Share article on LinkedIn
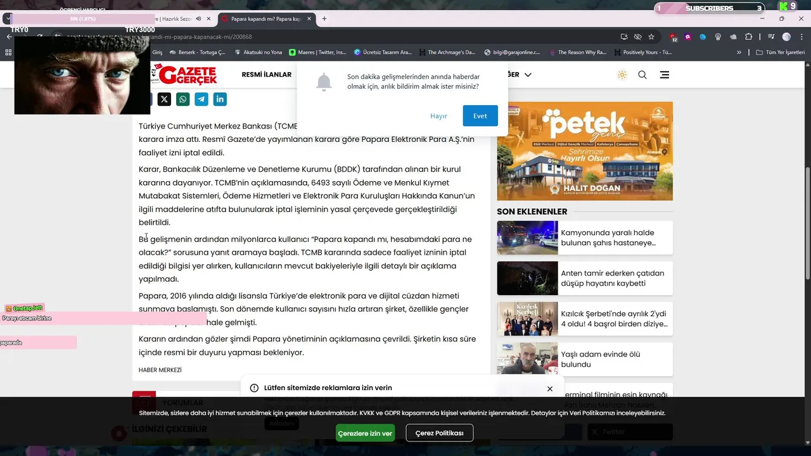 coord(220,99)
